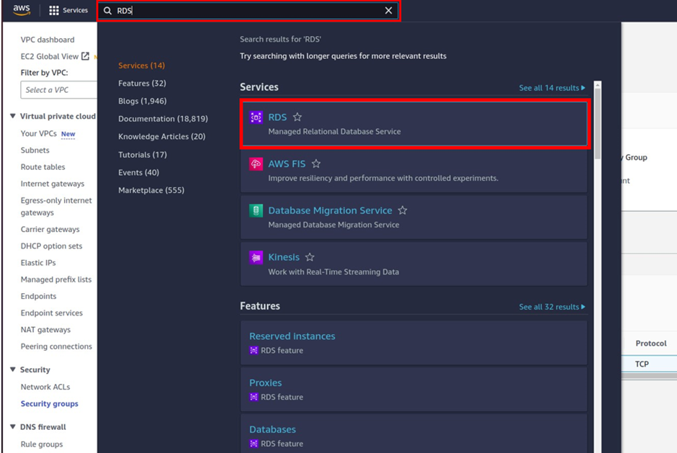Select the Services (14) category
Screen dimensions: 677x453
142,66
